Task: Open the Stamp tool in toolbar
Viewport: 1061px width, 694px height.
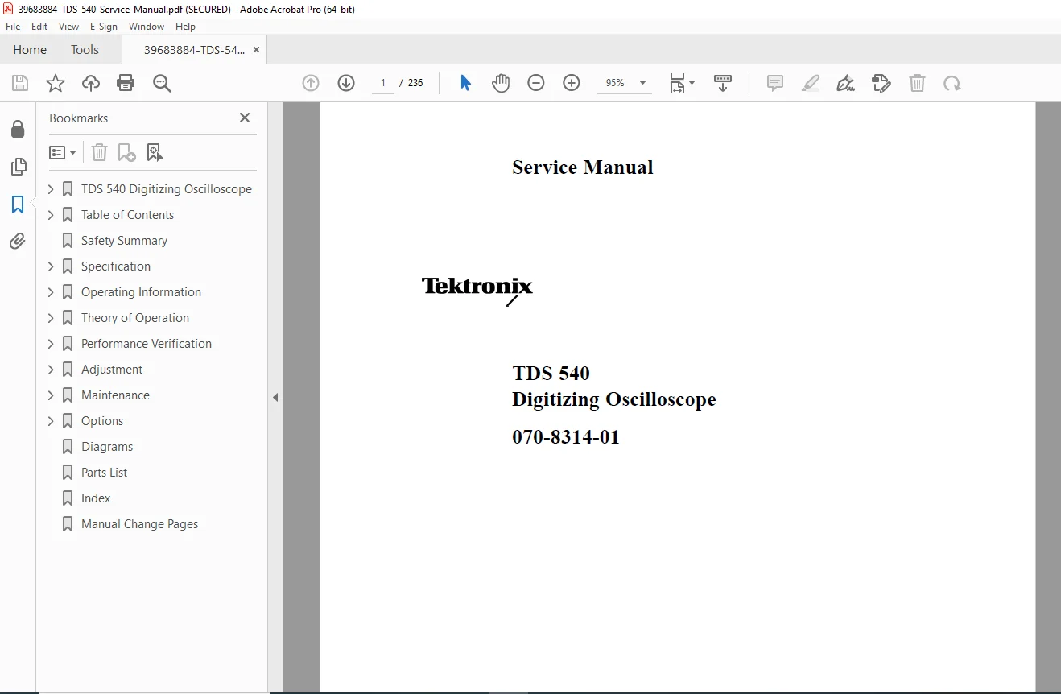Action: click(881, 83)
